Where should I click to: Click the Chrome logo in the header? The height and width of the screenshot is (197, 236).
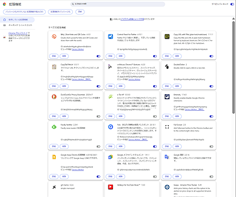5,4
